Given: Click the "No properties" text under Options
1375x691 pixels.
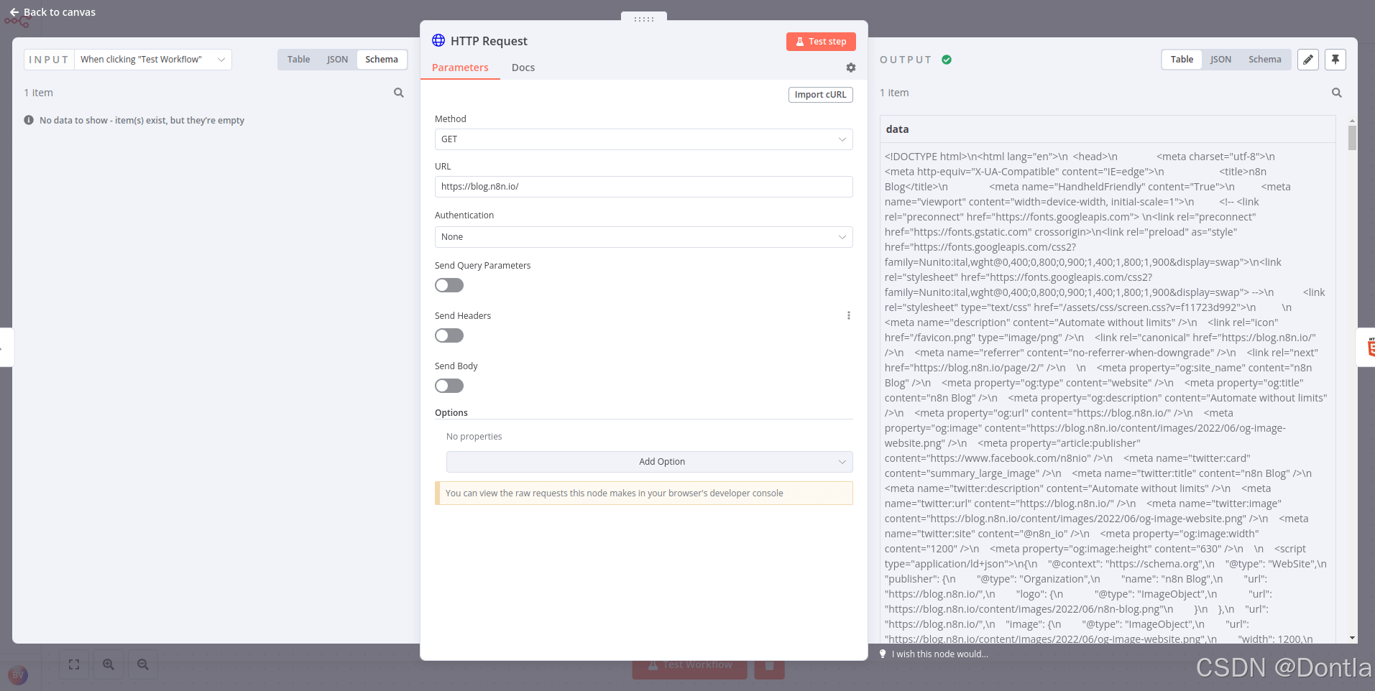Looking at the screenshot, I should point(474,437).
